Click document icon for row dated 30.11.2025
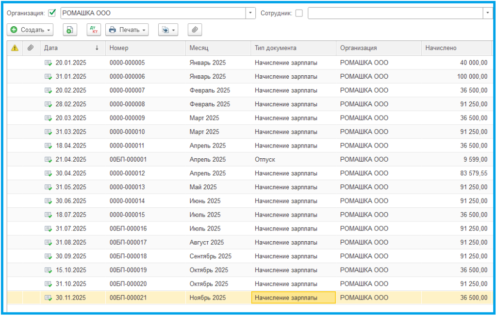The width and height of the screenshot is (497, 317). click(x=48, y=298)
